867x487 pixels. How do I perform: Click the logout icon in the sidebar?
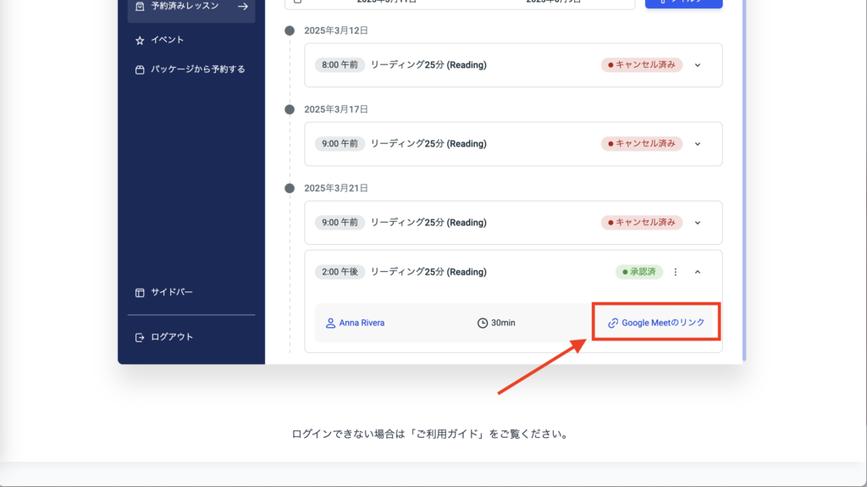click(x=140, y=337)
